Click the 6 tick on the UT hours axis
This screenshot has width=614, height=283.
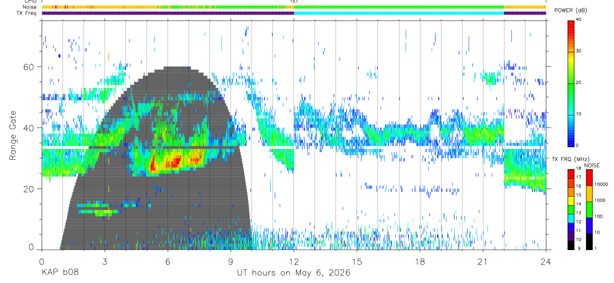(x=167, y=261)
